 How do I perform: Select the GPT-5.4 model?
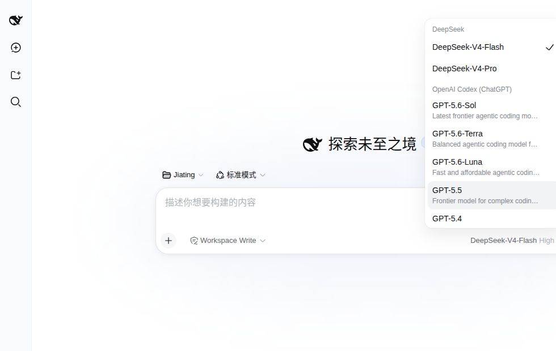point(492,219)
